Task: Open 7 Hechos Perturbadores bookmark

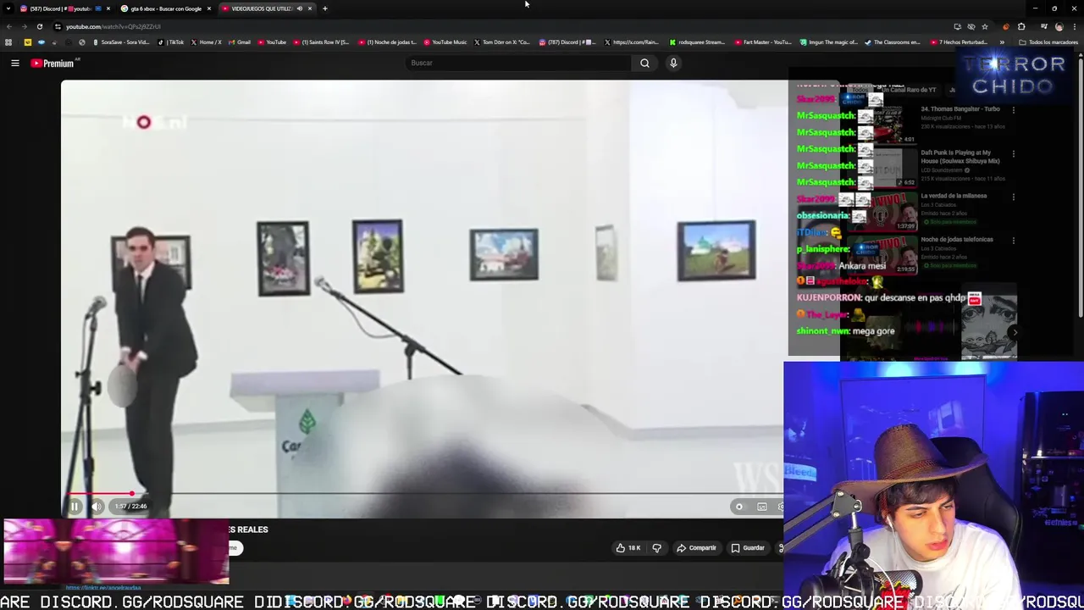Action: coord(959,42)
